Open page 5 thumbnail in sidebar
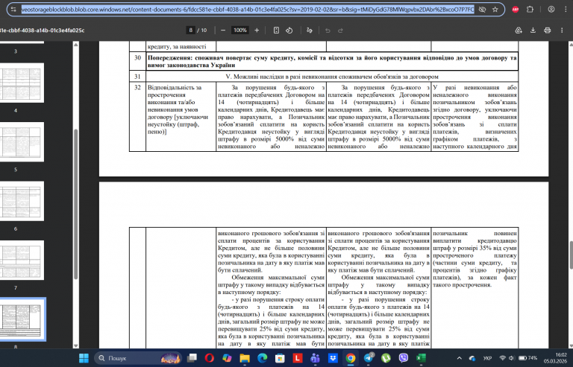573x367 pixels. 22,141
